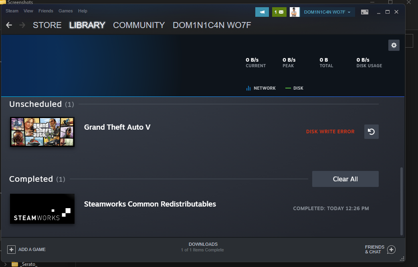Open the Friends menu
This screenshot has height=267, width=418.
coord(46,11)
